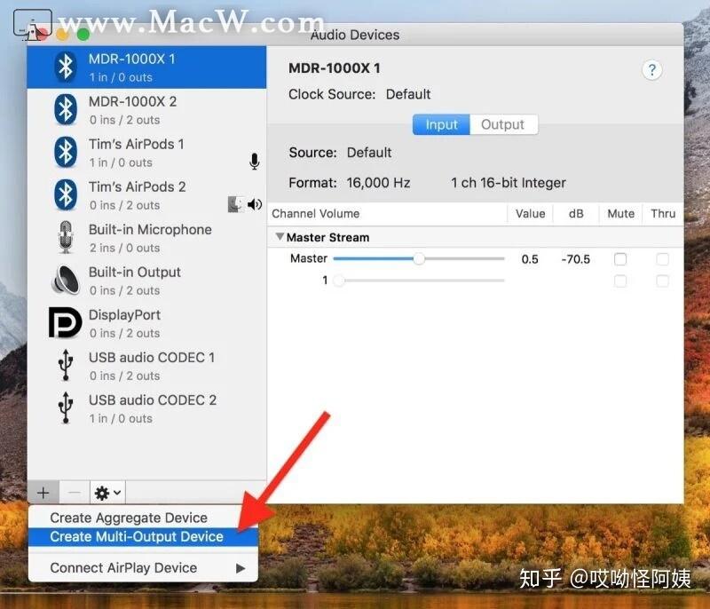Screen dimensions: 710x609
Task: Select USB audio CODEC 1 device
Action: (149, 365)
